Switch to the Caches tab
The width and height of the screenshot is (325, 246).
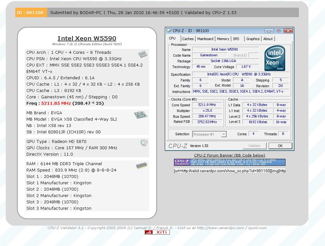coord(188,39)
